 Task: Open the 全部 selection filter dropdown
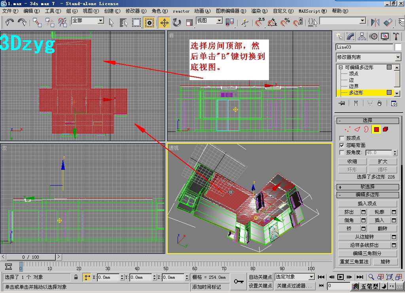(100, 21)
